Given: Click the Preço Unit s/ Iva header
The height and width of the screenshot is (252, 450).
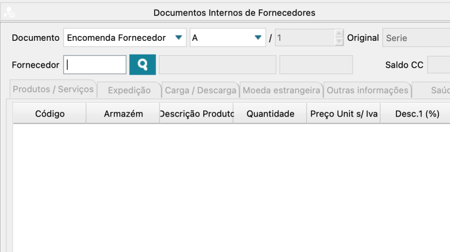Looking at the screenshot, I should 344,114.
